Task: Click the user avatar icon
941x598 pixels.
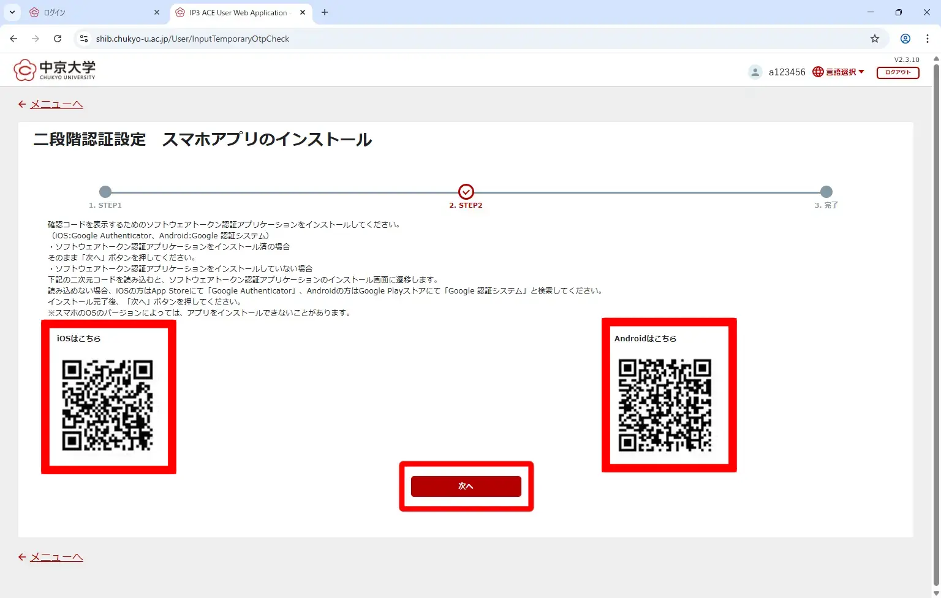Action: (755, 72)
